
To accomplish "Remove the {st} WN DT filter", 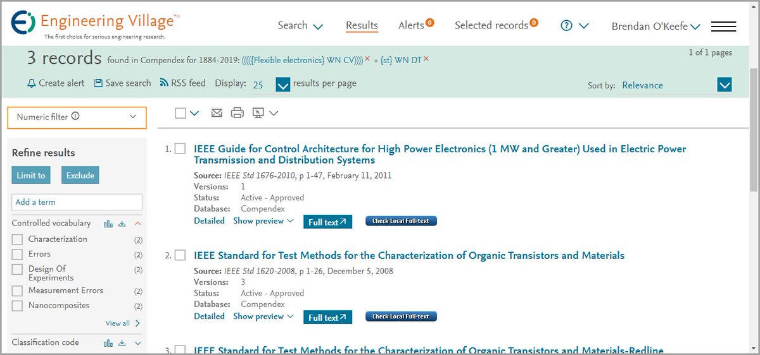I will 426,59.
